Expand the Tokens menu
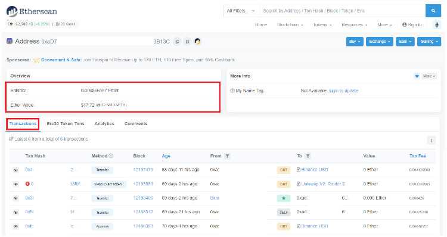The image size is (447, 237). coord(322,25)
